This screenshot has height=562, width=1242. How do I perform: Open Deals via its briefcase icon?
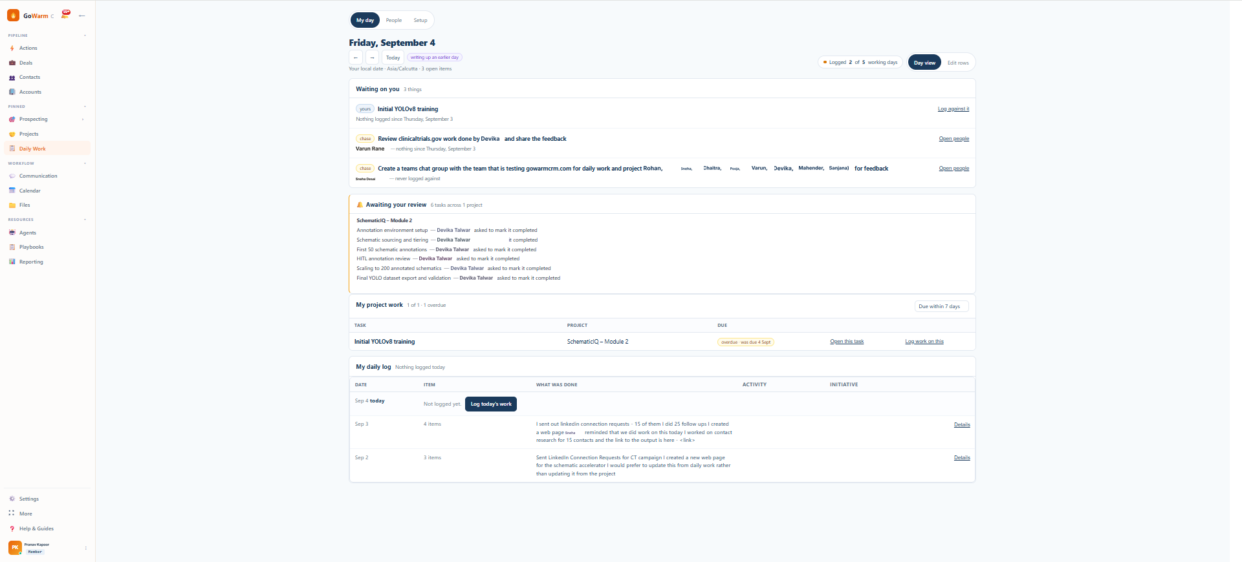pyautogui.click(x=12, y=63)
